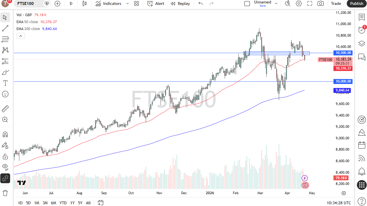This screenshot has width=367, height=206.
Task: Toggle magnet mode for drawings
Action: (x=5, y=134)
